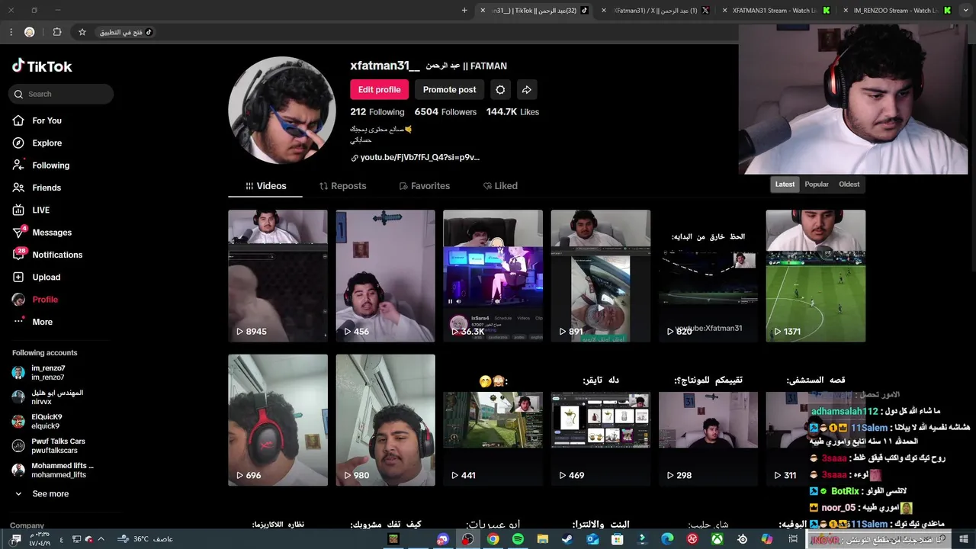Open the Profile sidebar item

click(45, 300)
